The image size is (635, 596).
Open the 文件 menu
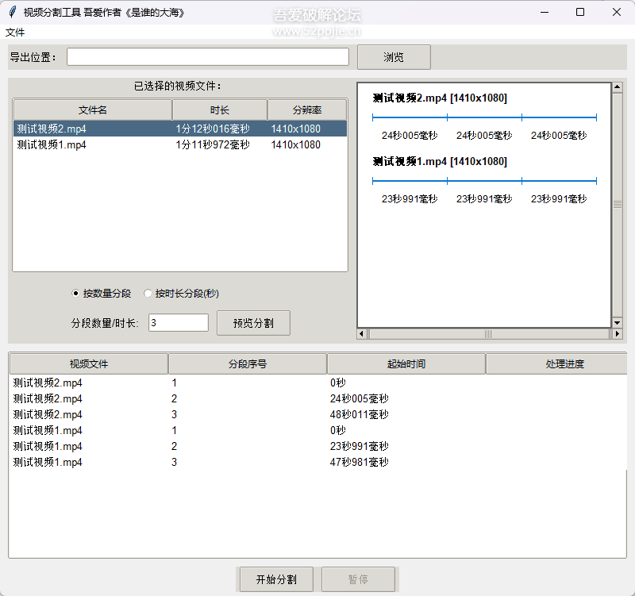pos(15,33)
